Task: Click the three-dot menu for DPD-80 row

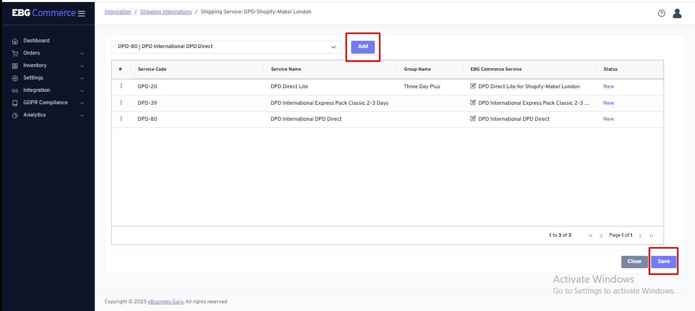Action: [x=121, y=119]
